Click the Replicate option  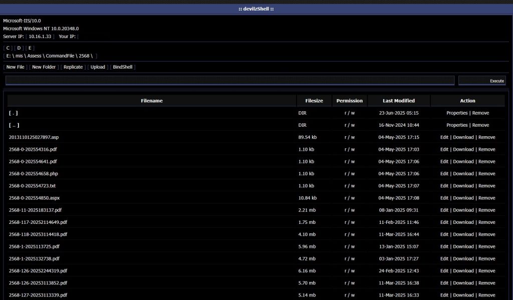tap(73, 67)
